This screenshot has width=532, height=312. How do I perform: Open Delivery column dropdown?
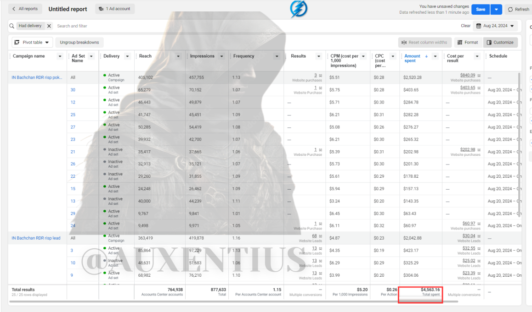pos(128,56)
